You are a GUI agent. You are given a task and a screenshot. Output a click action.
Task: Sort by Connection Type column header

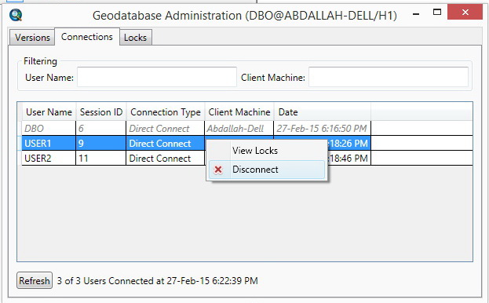click(x=166, y=112)
